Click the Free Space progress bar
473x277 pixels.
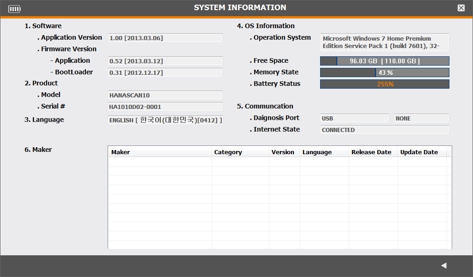click(384, 61)
